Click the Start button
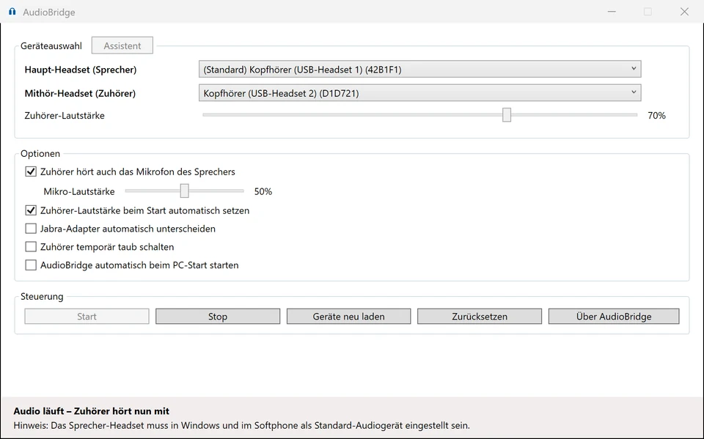Screen dimensions: 704x439 pos(87,316)
